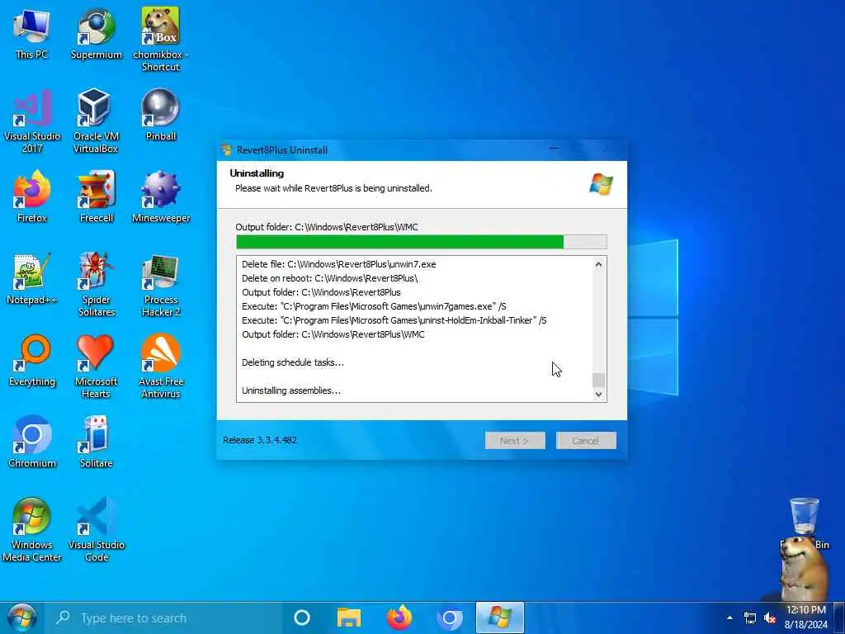
Task: Select the Supermium desktop shortcut
Action: (x=97, y=33)
